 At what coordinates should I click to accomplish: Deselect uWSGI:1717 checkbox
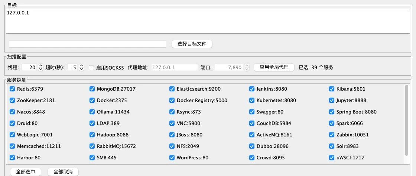point(332,158)
